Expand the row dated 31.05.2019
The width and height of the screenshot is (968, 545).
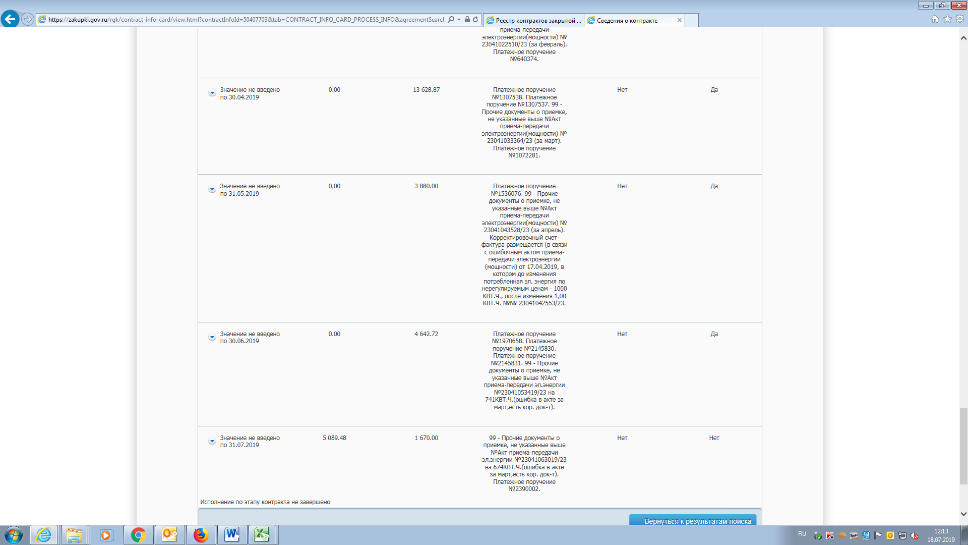coord(212,189)
